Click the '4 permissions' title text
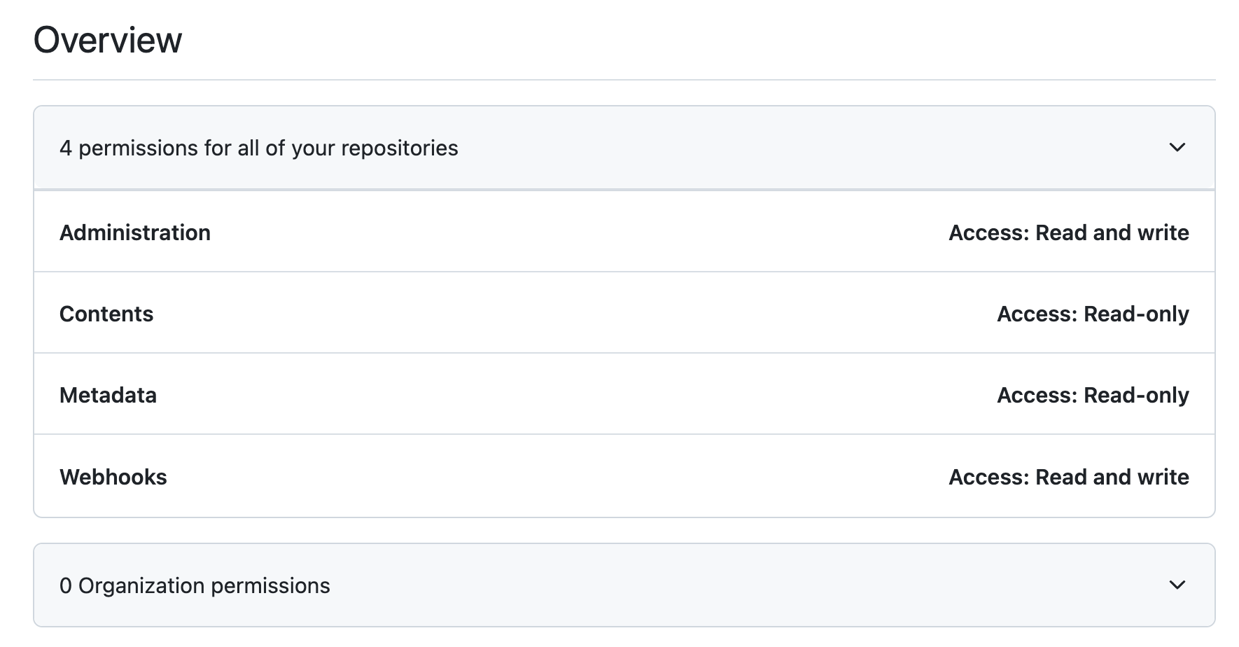This screenshot has width=1239, height=647. pos(259,148)
